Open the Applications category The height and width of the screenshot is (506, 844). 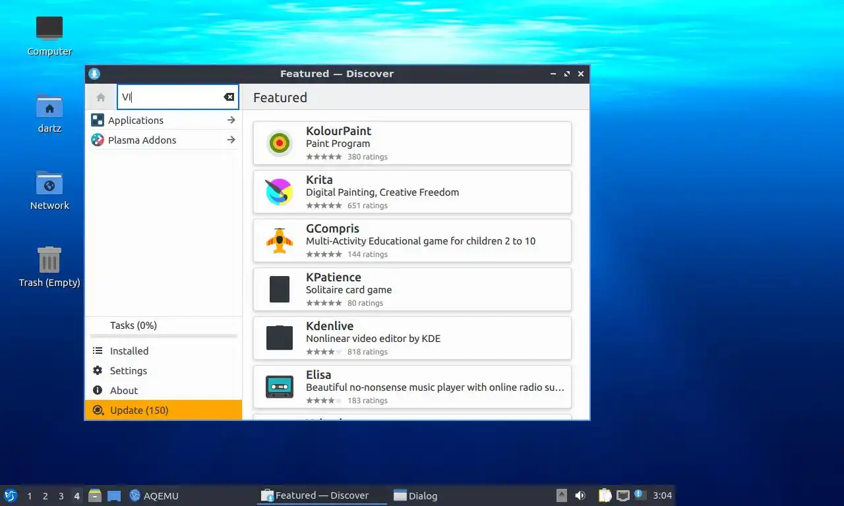click(x=163, y=120)
